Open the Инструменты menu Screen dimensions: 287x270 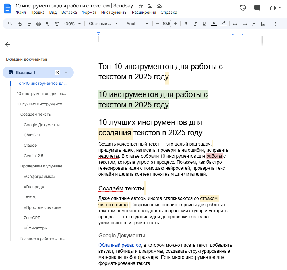[114, 12]
